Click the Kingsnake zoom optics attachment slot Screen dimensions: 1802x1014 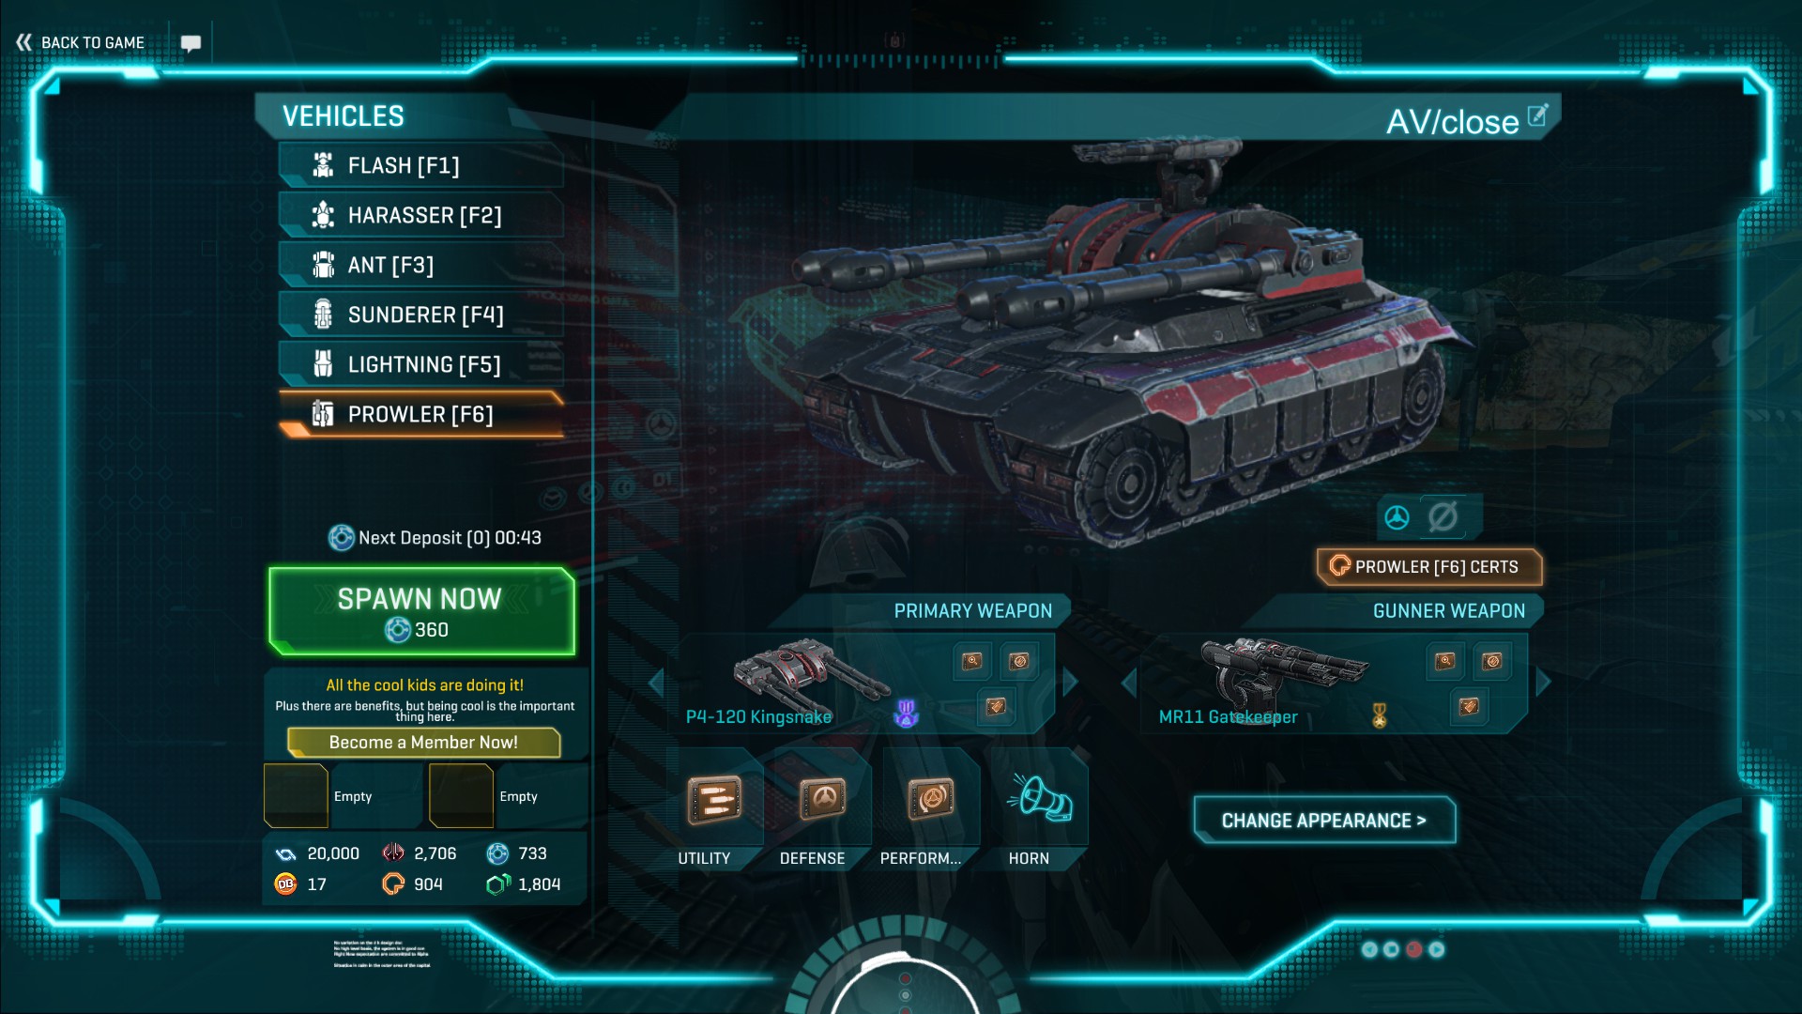click(972, 661)
